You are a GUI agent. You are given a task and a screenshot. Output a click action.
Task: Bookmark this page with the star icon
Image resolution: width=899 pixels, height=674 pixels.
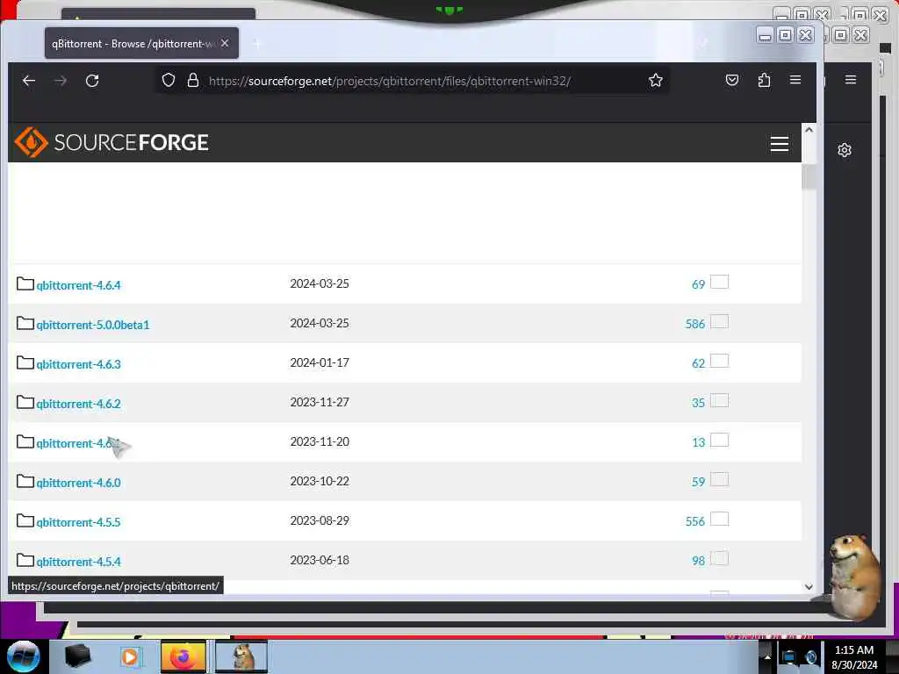click(655, 80)
